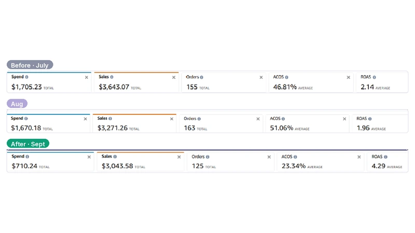This screenshot has width=415, height=233.
Task: Remove the Spend metric card in July row
Action: (x=87, y=77)
